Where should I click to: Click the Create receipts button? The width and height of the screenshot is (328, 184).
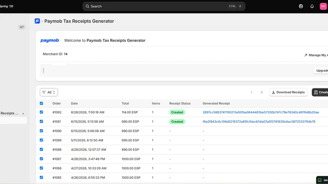(320, 92)
